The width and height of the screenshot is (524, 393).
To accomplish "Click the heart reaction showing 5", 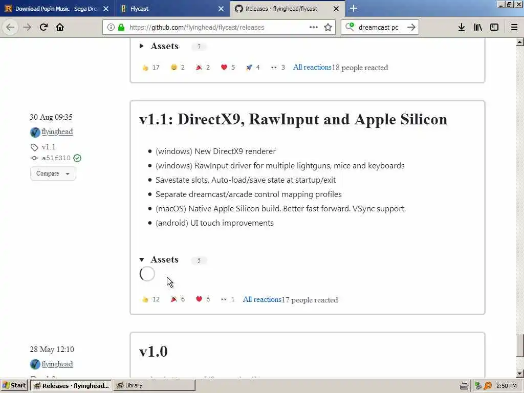I will [x=228, y=68].
